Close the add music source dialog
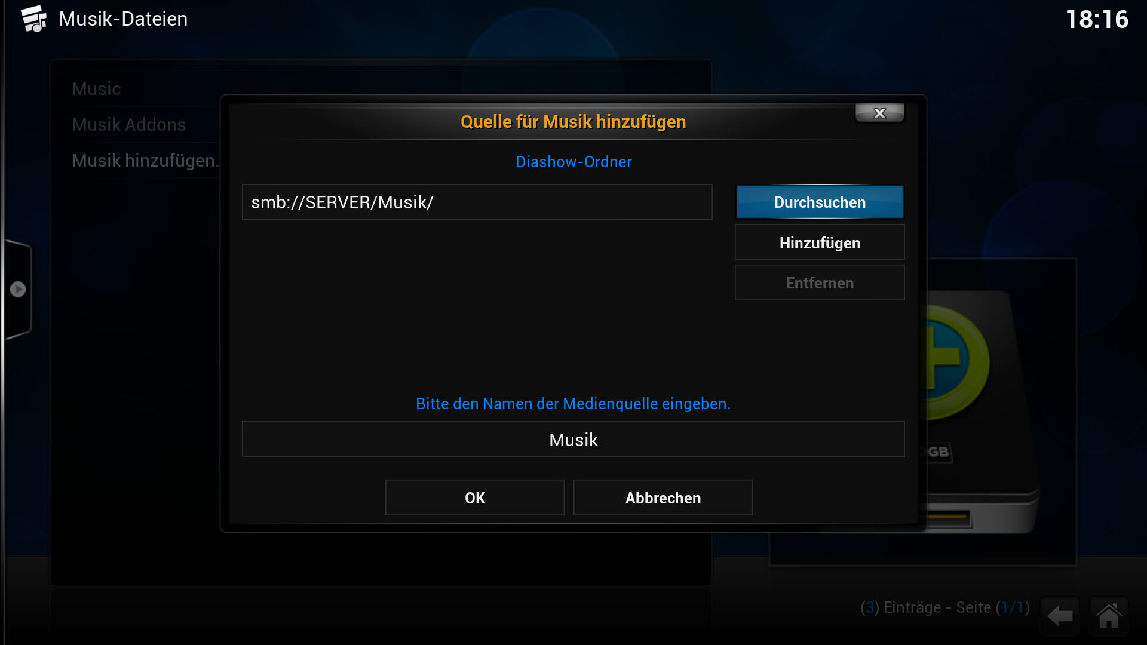This screenshot has width=1147, height=645. pyautogui.click(x=879, y=113)
